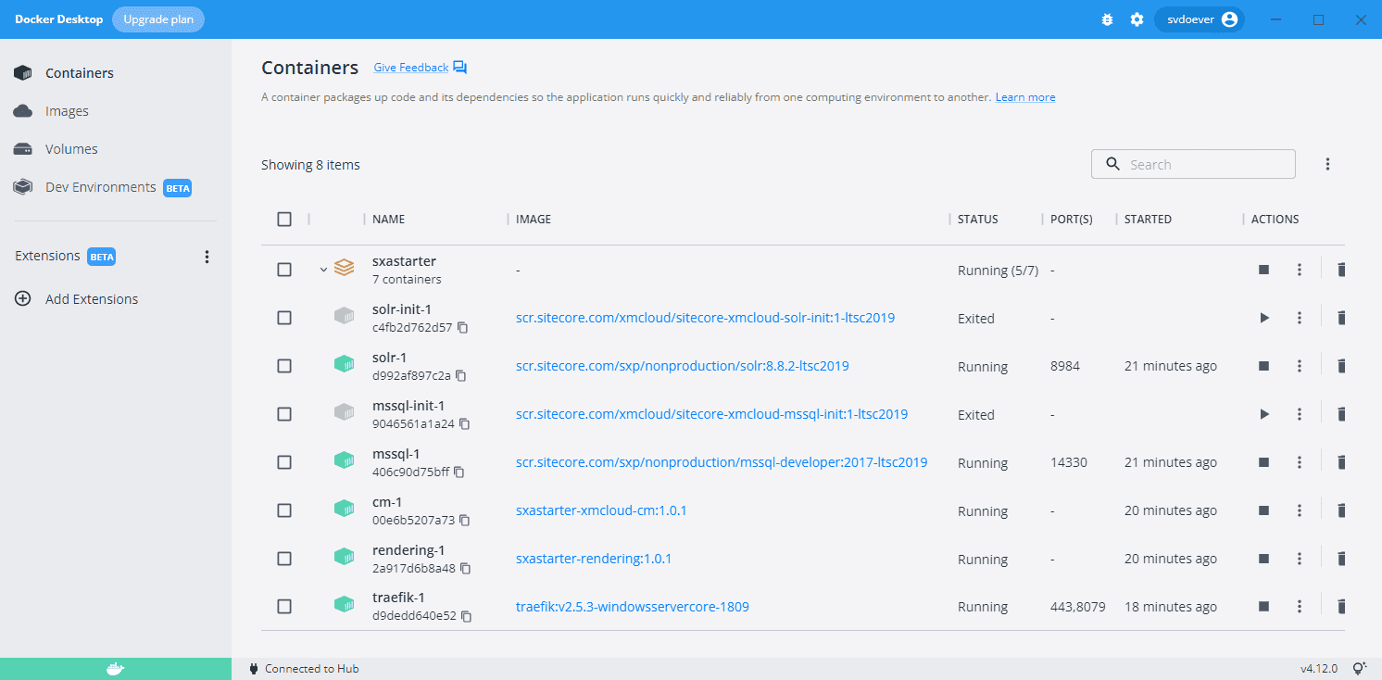Start the solr-init-1 container
The image size is (1382, 680).
1263,318
